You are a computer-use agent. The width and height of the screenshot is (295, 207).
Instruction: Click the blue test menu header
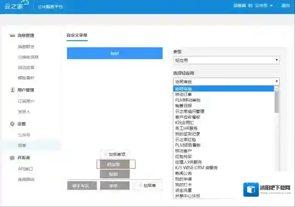tap(115, 53)
